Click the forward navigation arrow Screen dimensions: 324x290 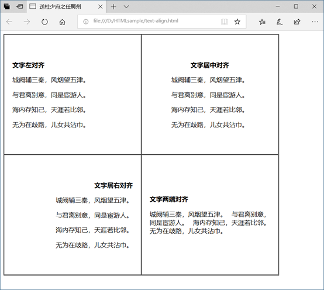[27, 22]
